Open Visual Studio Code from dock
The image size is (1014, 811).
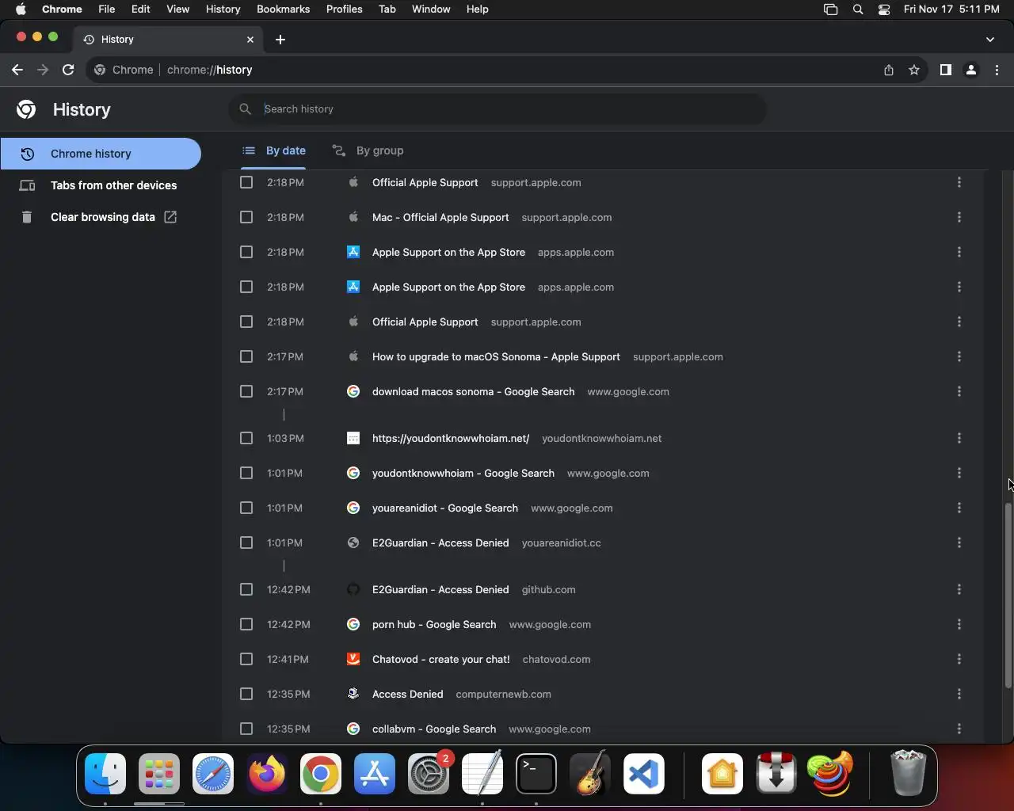coord(644,774)
